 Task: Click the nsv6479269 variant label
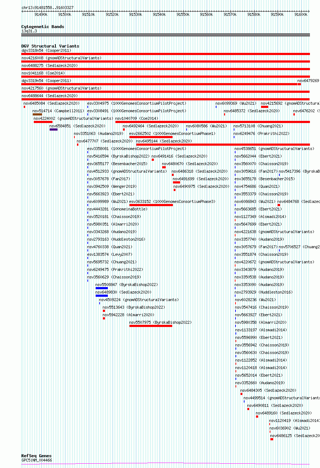[x=308, y=81]
